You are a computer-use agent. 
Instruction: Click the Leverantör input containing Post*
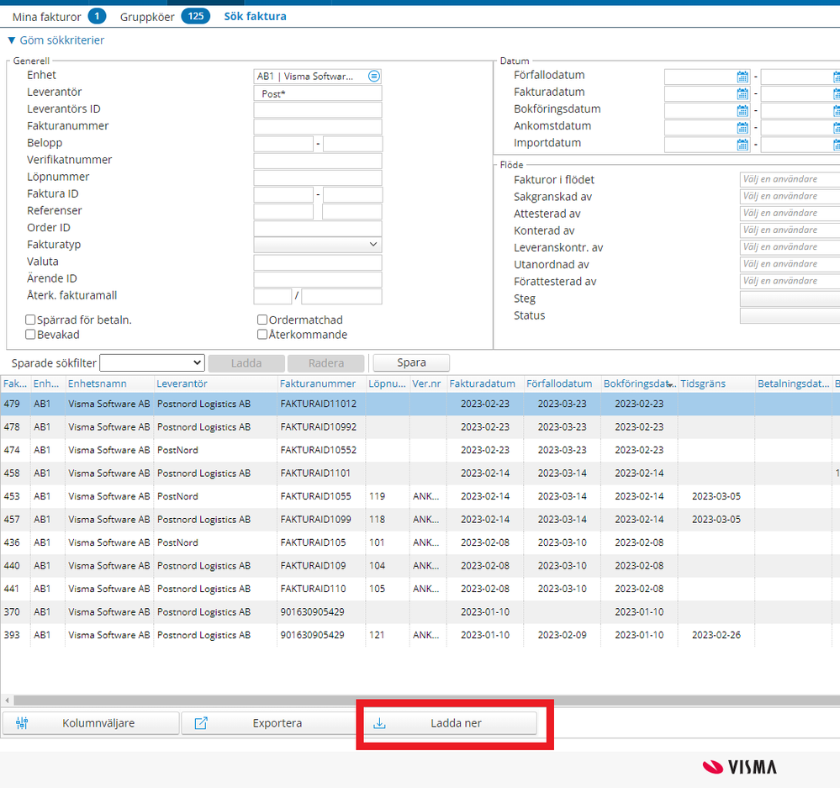click(318, 93)
